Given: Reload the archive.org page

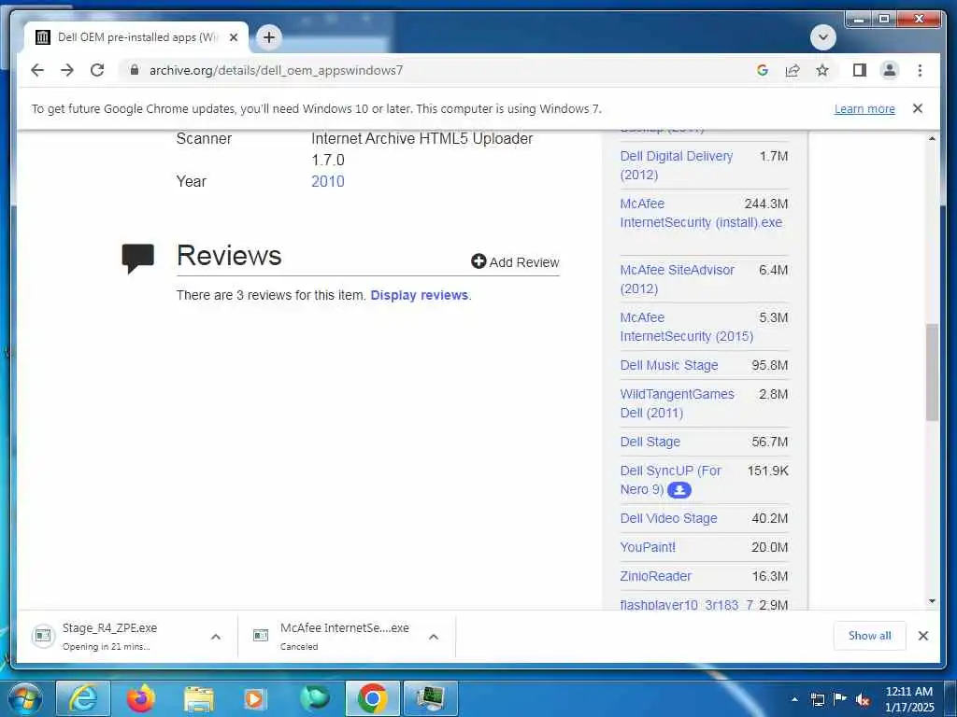Looking at the screenshot, I should click(97, 70).
